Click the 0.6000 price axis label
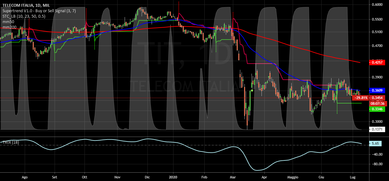The image size is (389, 181). (x=376, y=5)
